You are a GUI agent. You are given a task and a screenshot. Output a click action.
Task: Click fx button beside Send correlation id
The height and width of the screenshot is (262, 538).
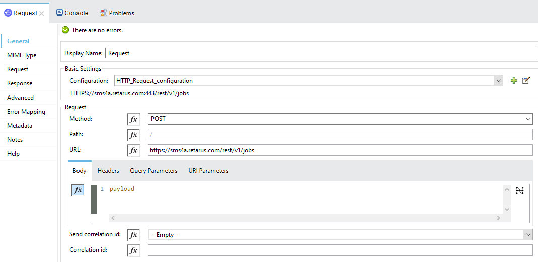[133, 235]
